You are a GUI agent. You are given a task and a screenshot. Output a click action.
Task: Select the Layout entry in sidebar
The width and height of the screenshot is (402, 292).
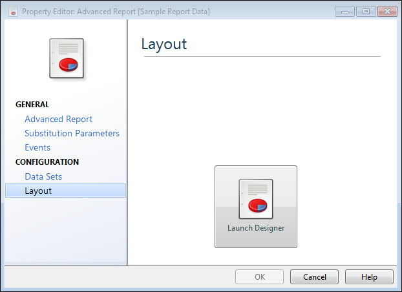point(66,191)
